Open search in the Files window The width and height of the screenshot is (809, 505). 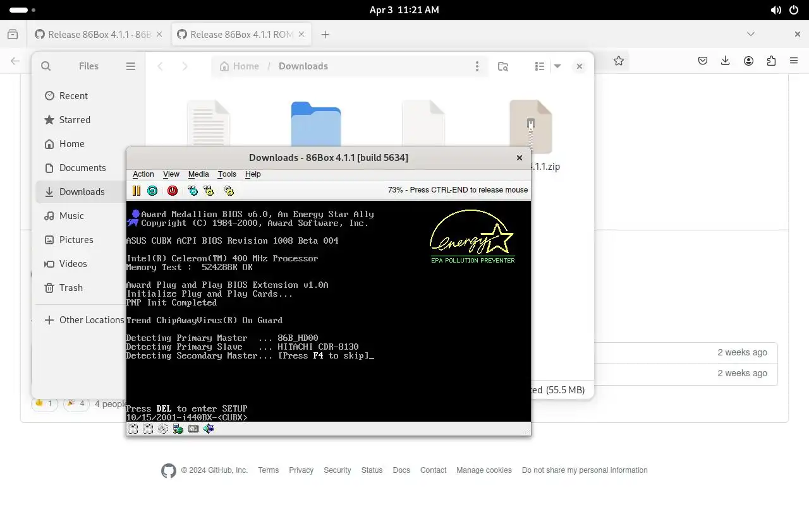pos(46,66)
